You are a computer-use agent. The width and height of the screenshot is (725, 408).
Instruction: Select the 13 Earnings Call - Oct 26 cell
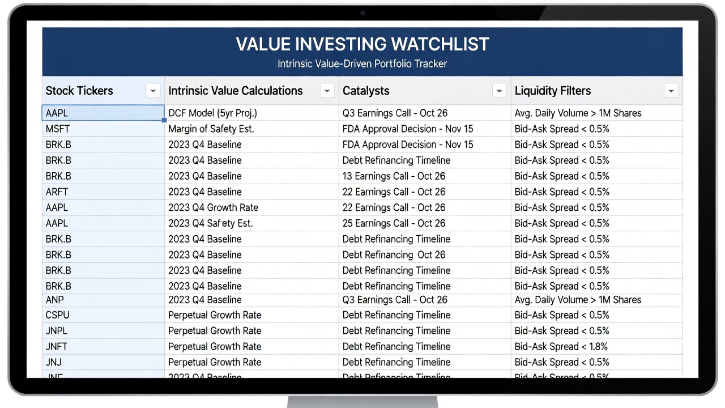(x=425, y=176)
